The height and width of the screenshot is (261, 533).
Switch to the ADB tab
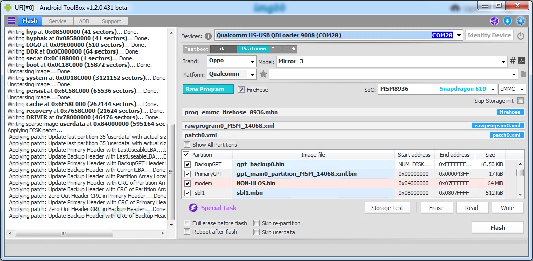(84, 21)
